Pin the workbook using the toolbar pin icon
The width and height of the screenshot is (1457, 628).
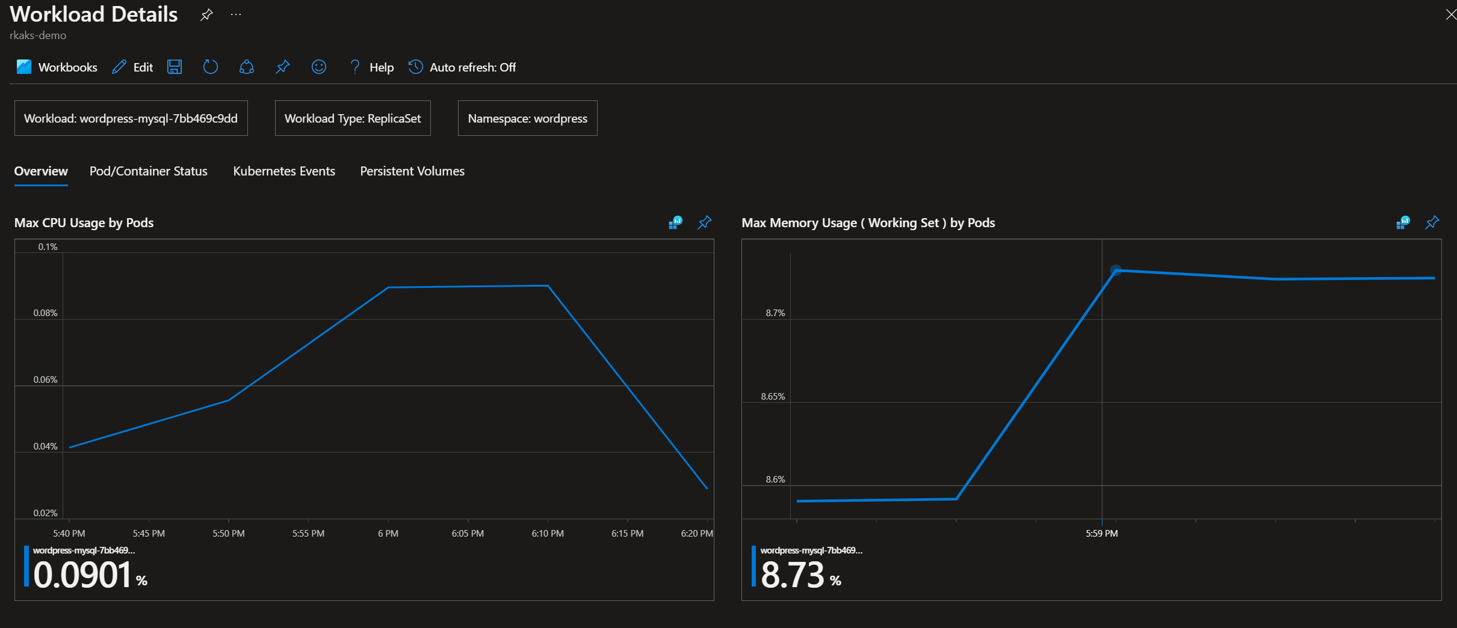(x=283, y=67)
